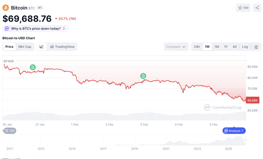263x159 pixels.
Task: Select the All time range
Action: [234, 47]
